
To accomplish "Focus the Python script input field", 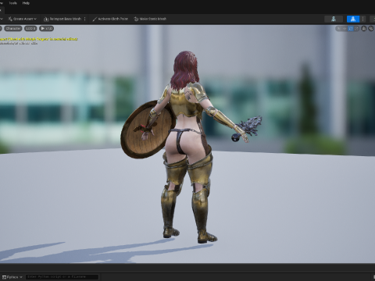I will [62, 277].
